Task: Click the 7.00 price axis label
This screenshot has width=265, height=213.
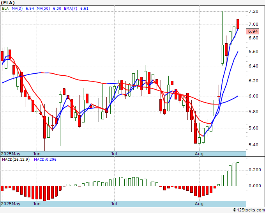Action: coord(253,24)
